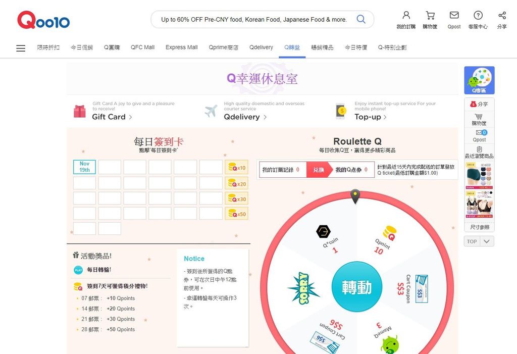
Task: Open the QFC Mall tab
Action: click(142, 47)
